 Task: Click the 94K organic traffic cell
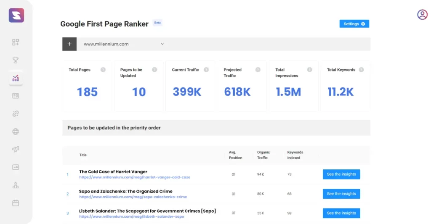(x=261, y=174)
